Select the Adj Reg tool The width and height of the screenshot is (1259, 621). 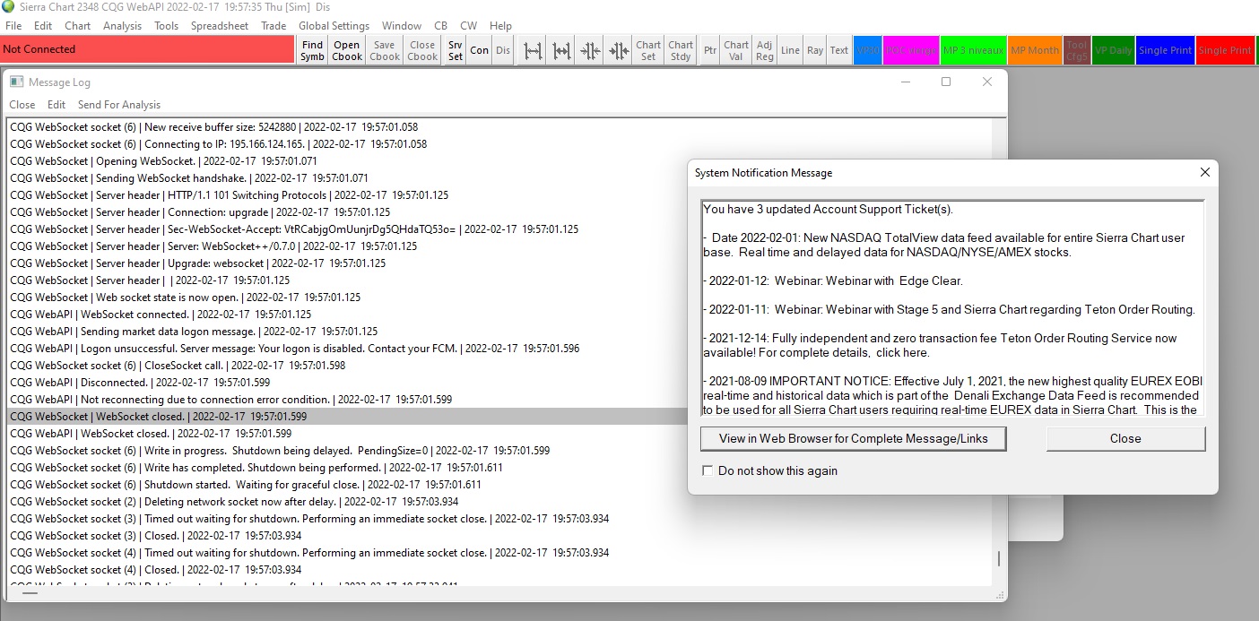(x=765, y=50)
